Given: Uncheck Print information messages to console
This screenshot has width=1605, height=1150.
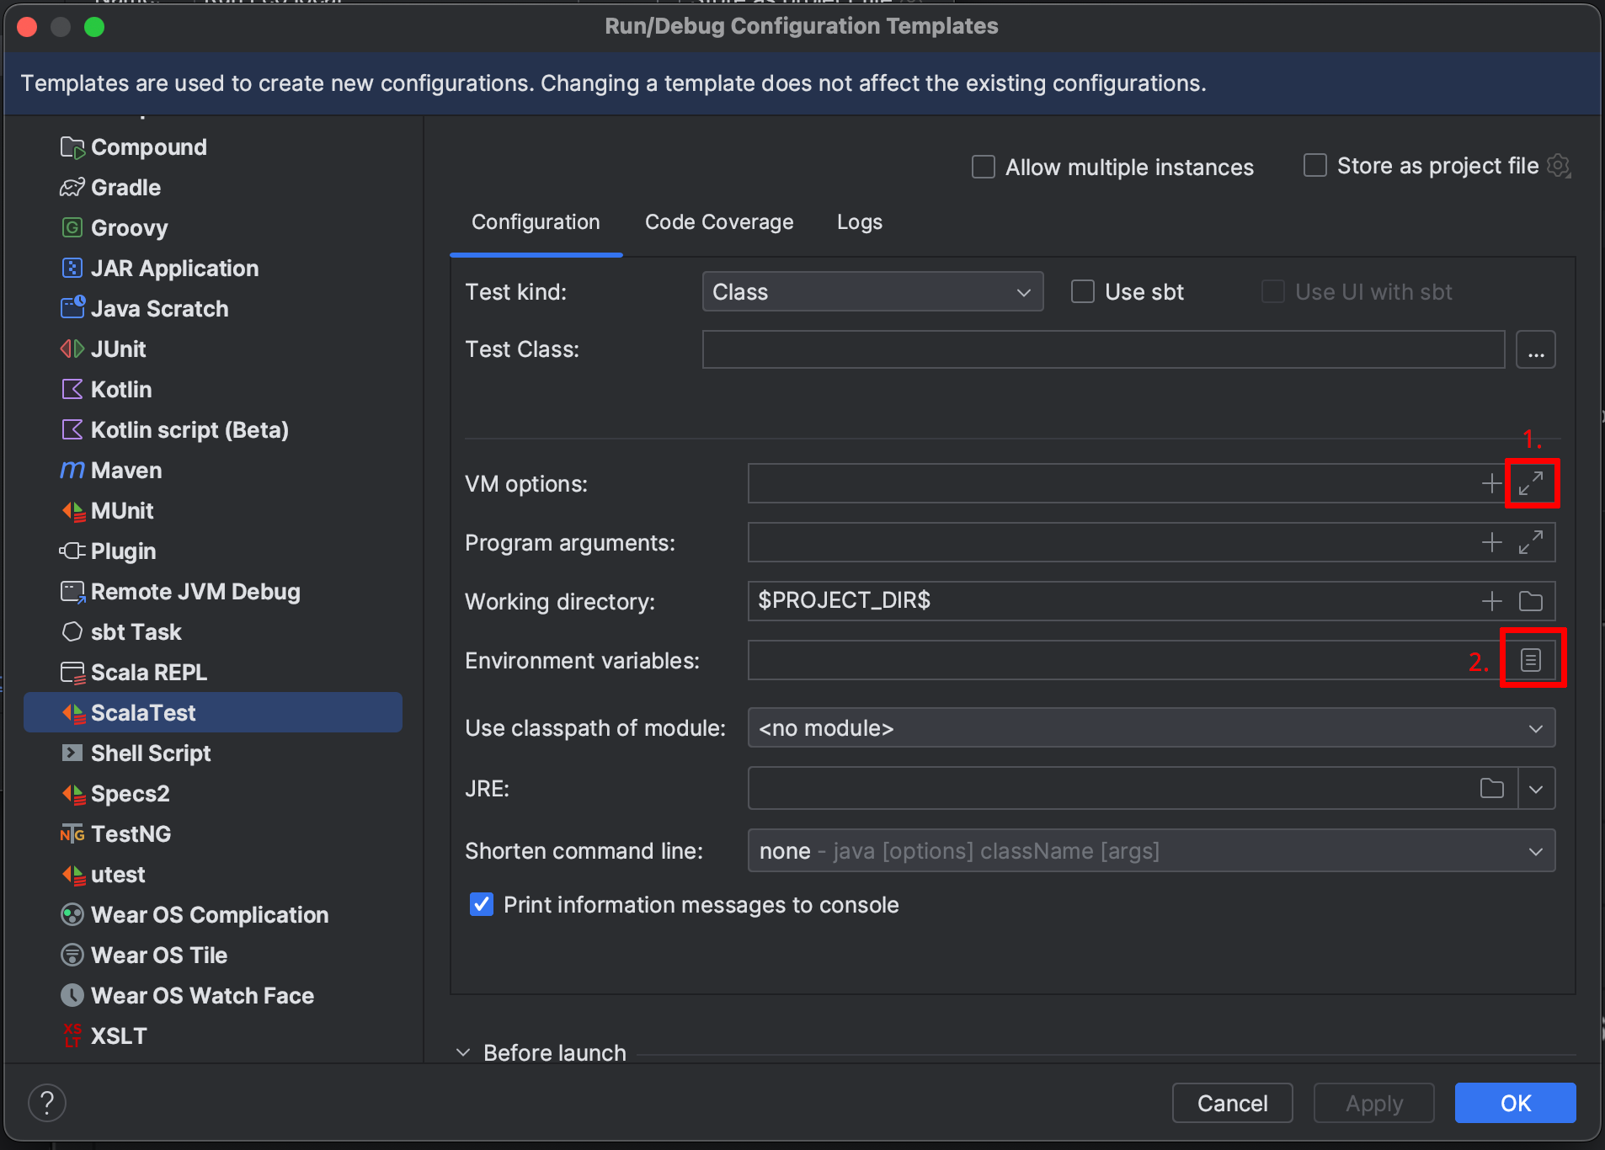Looking at the screenshot, I should tap(482, 905).
